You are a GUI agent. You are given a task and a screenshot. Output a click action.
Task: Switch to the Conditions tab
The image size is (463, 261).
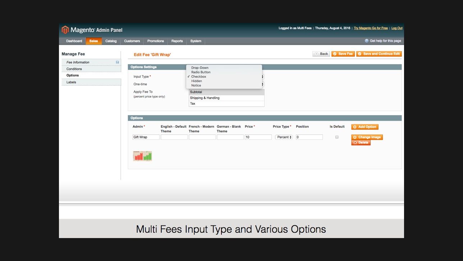click(74, 69)
